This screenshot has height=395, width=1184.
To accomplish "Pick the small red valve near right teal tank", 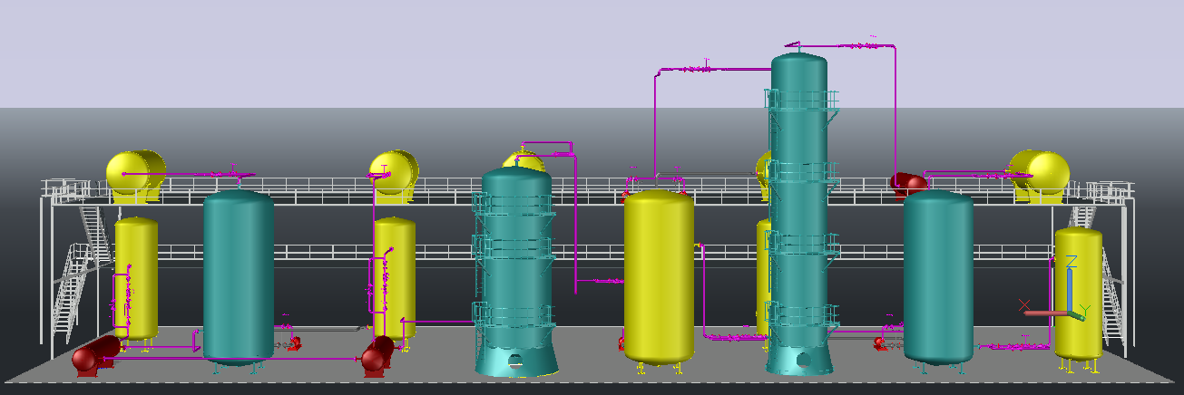I will [x=879, y=343].
